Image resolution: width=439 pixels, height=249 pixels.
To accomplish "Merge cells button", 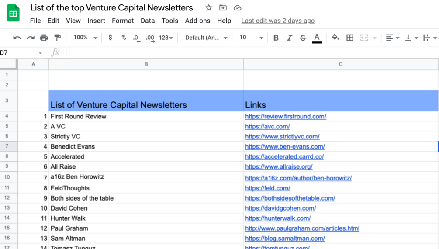I will coord(364,38).
